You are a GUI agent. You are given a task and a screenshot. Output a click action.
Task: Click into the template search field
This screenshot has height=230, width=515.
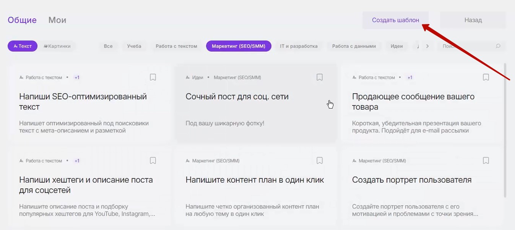(466, 46)
